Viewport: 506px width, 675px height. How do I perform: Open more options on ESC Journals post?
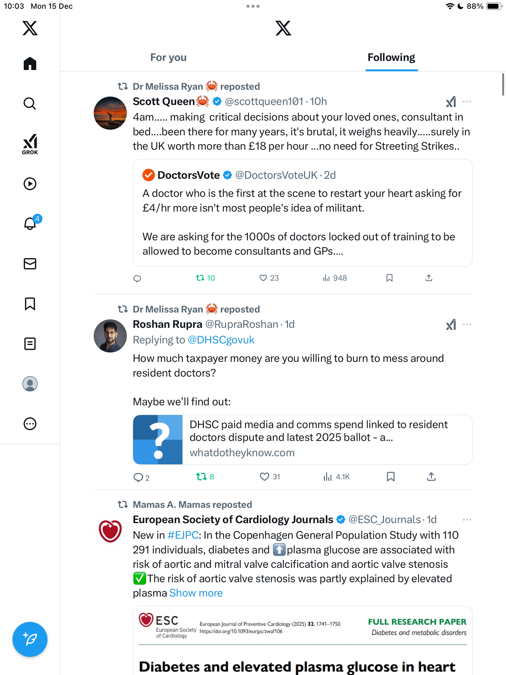coord(467,520)
